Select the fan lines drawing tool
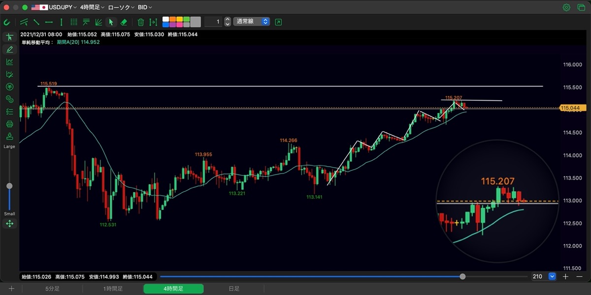Screen dimensions: 591x295 98,22
